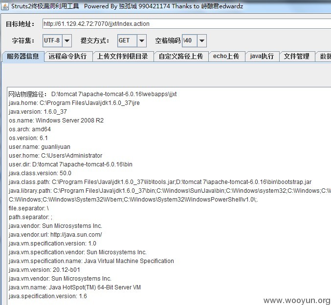
Task: Click the java.vm.specification.name line
Action: tap(91, 261)
